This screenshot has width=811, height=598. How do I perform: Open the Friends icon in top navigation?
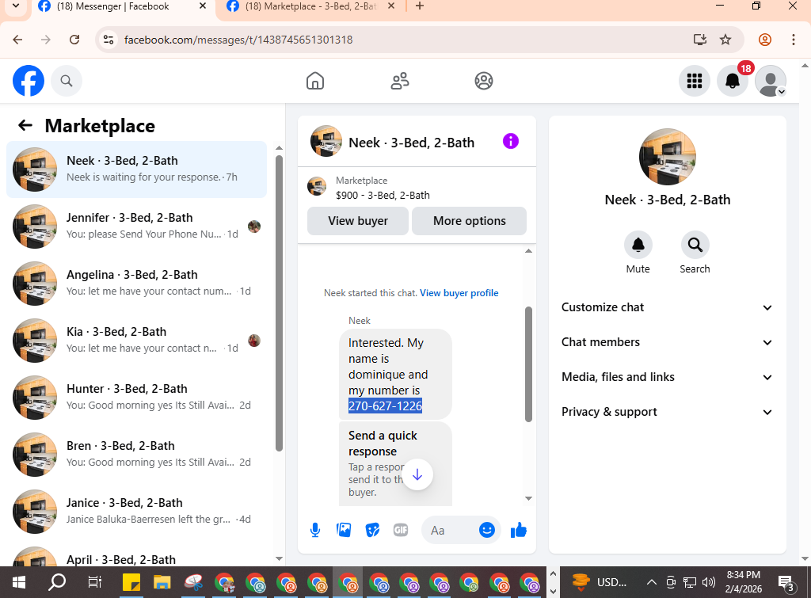tap(400, 81)
